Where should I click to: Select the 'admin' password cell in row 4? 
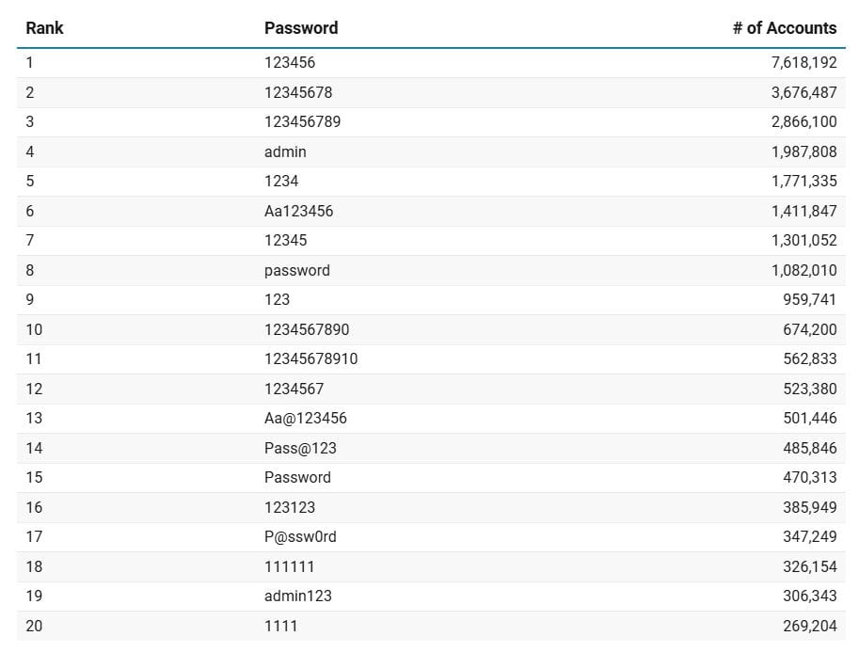click(x=285, y=151)
